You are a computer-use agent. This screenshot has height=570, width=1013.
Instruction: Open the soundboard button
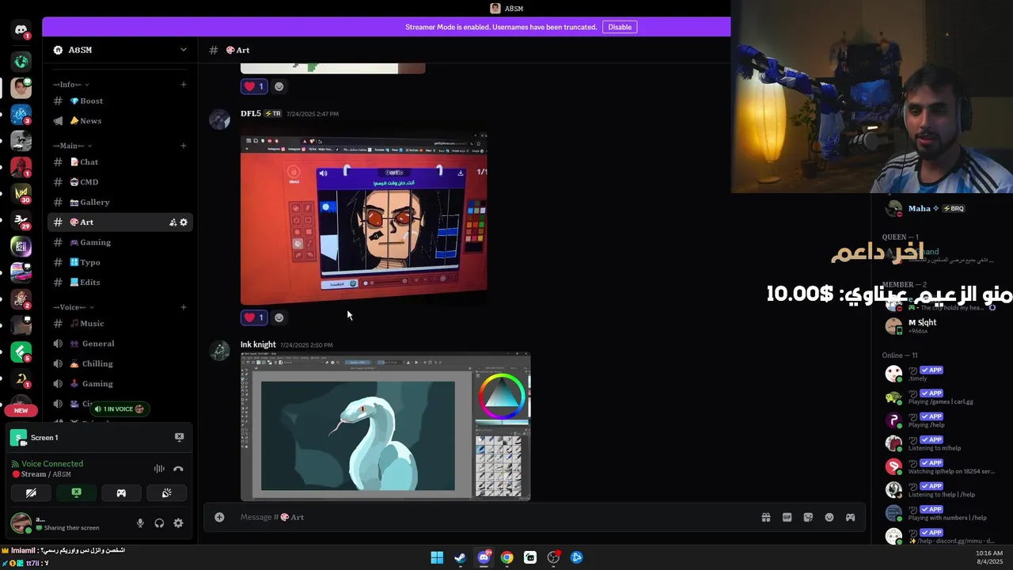(167, 492)
